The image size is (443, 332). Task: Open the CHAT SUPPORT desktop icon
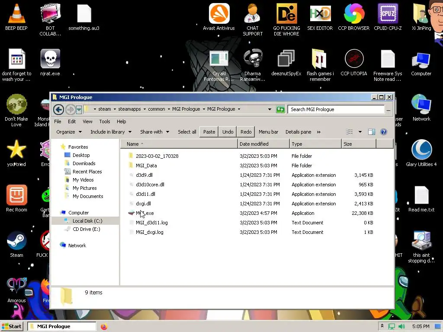(x=253, y=19)
